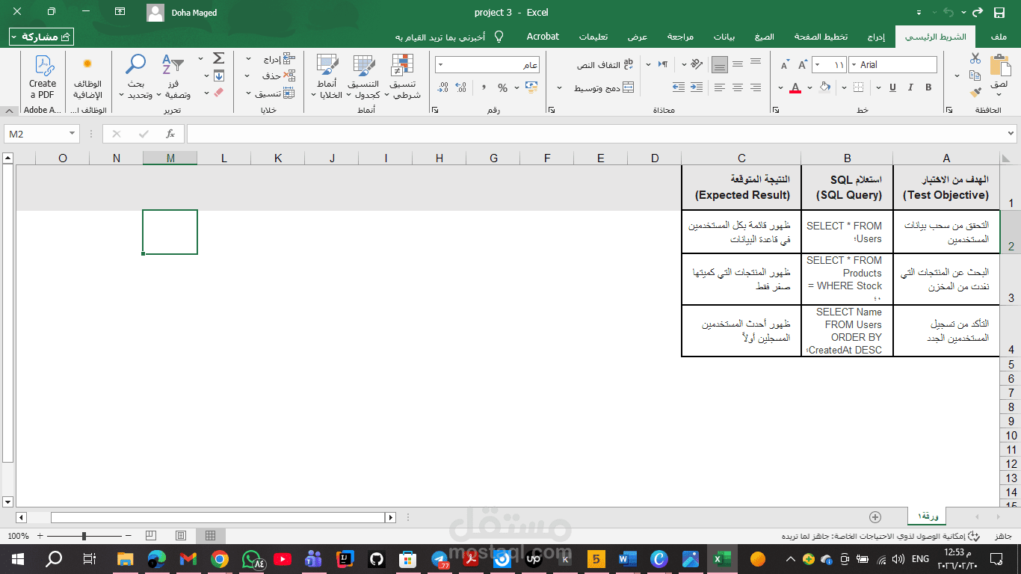Toggle Bold formatting
1021x574 pixels.
point(929,87)
